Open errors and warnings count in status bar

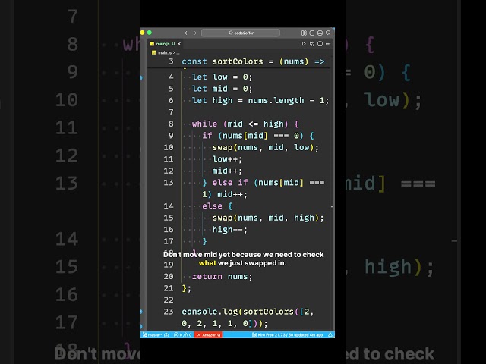click(x=183, y=335)
